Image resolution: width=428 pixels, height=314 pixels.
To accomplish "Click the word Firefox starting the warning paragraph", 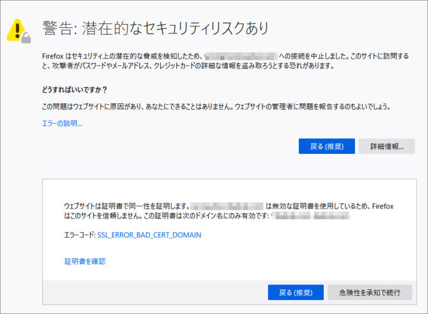I will coord(54,56).
